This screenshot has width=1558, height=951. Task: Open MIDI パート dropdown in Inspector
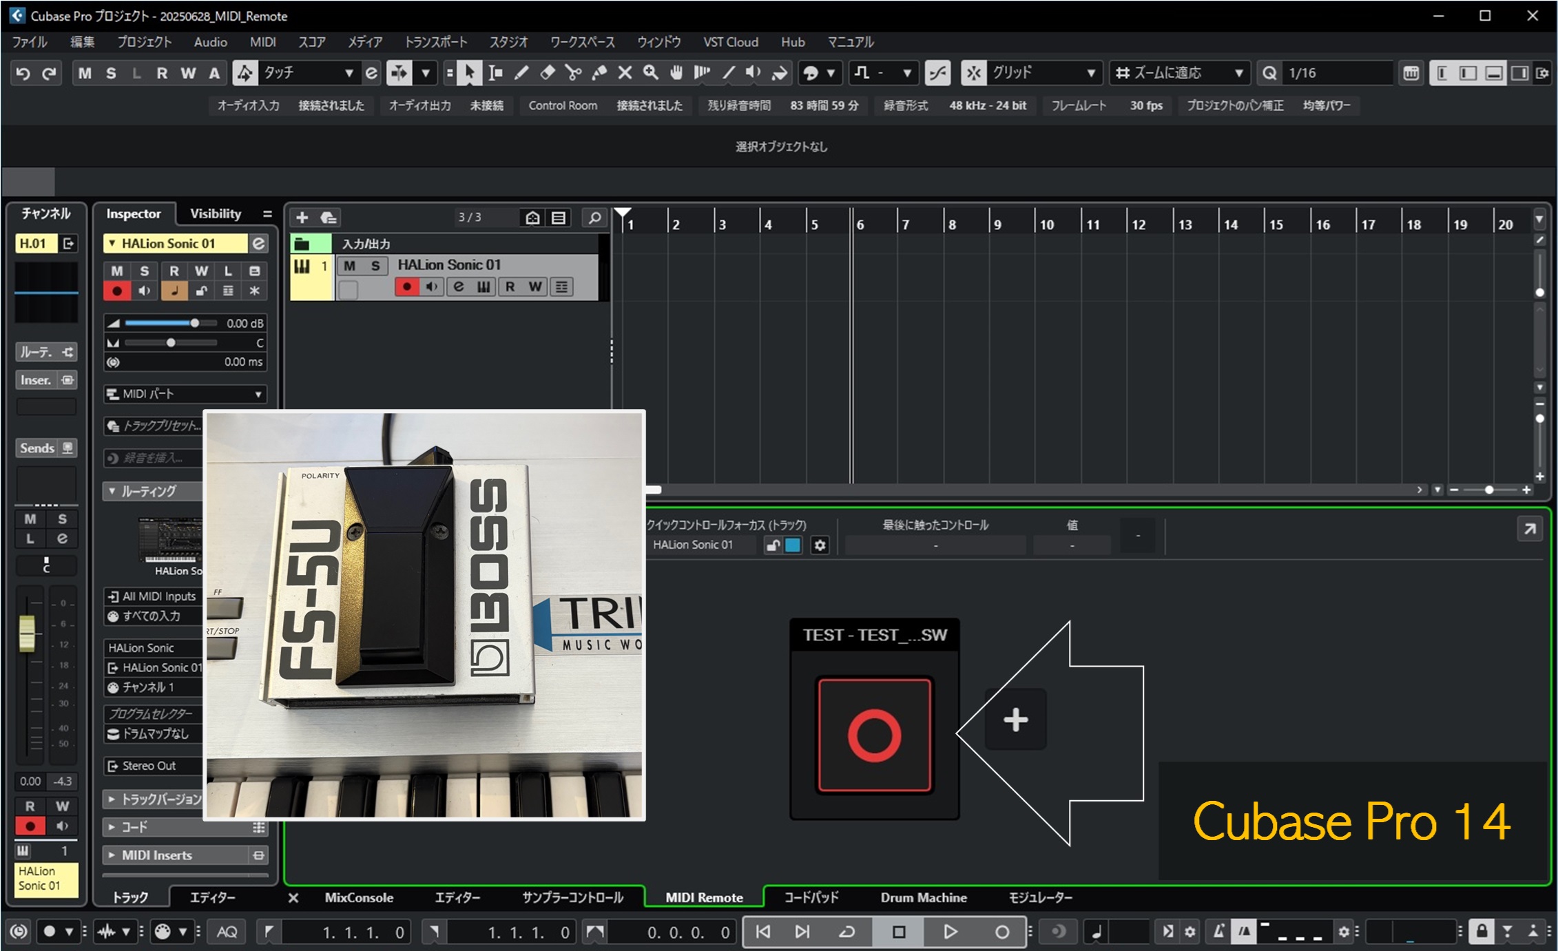185,394
